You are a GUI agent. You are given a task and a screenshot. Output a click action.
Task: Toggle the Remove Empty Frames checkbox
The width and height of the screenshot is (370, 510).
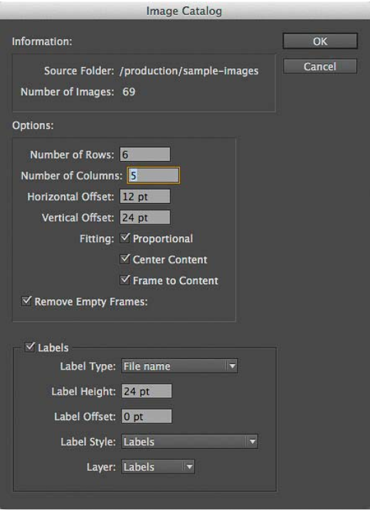point(26,301)
